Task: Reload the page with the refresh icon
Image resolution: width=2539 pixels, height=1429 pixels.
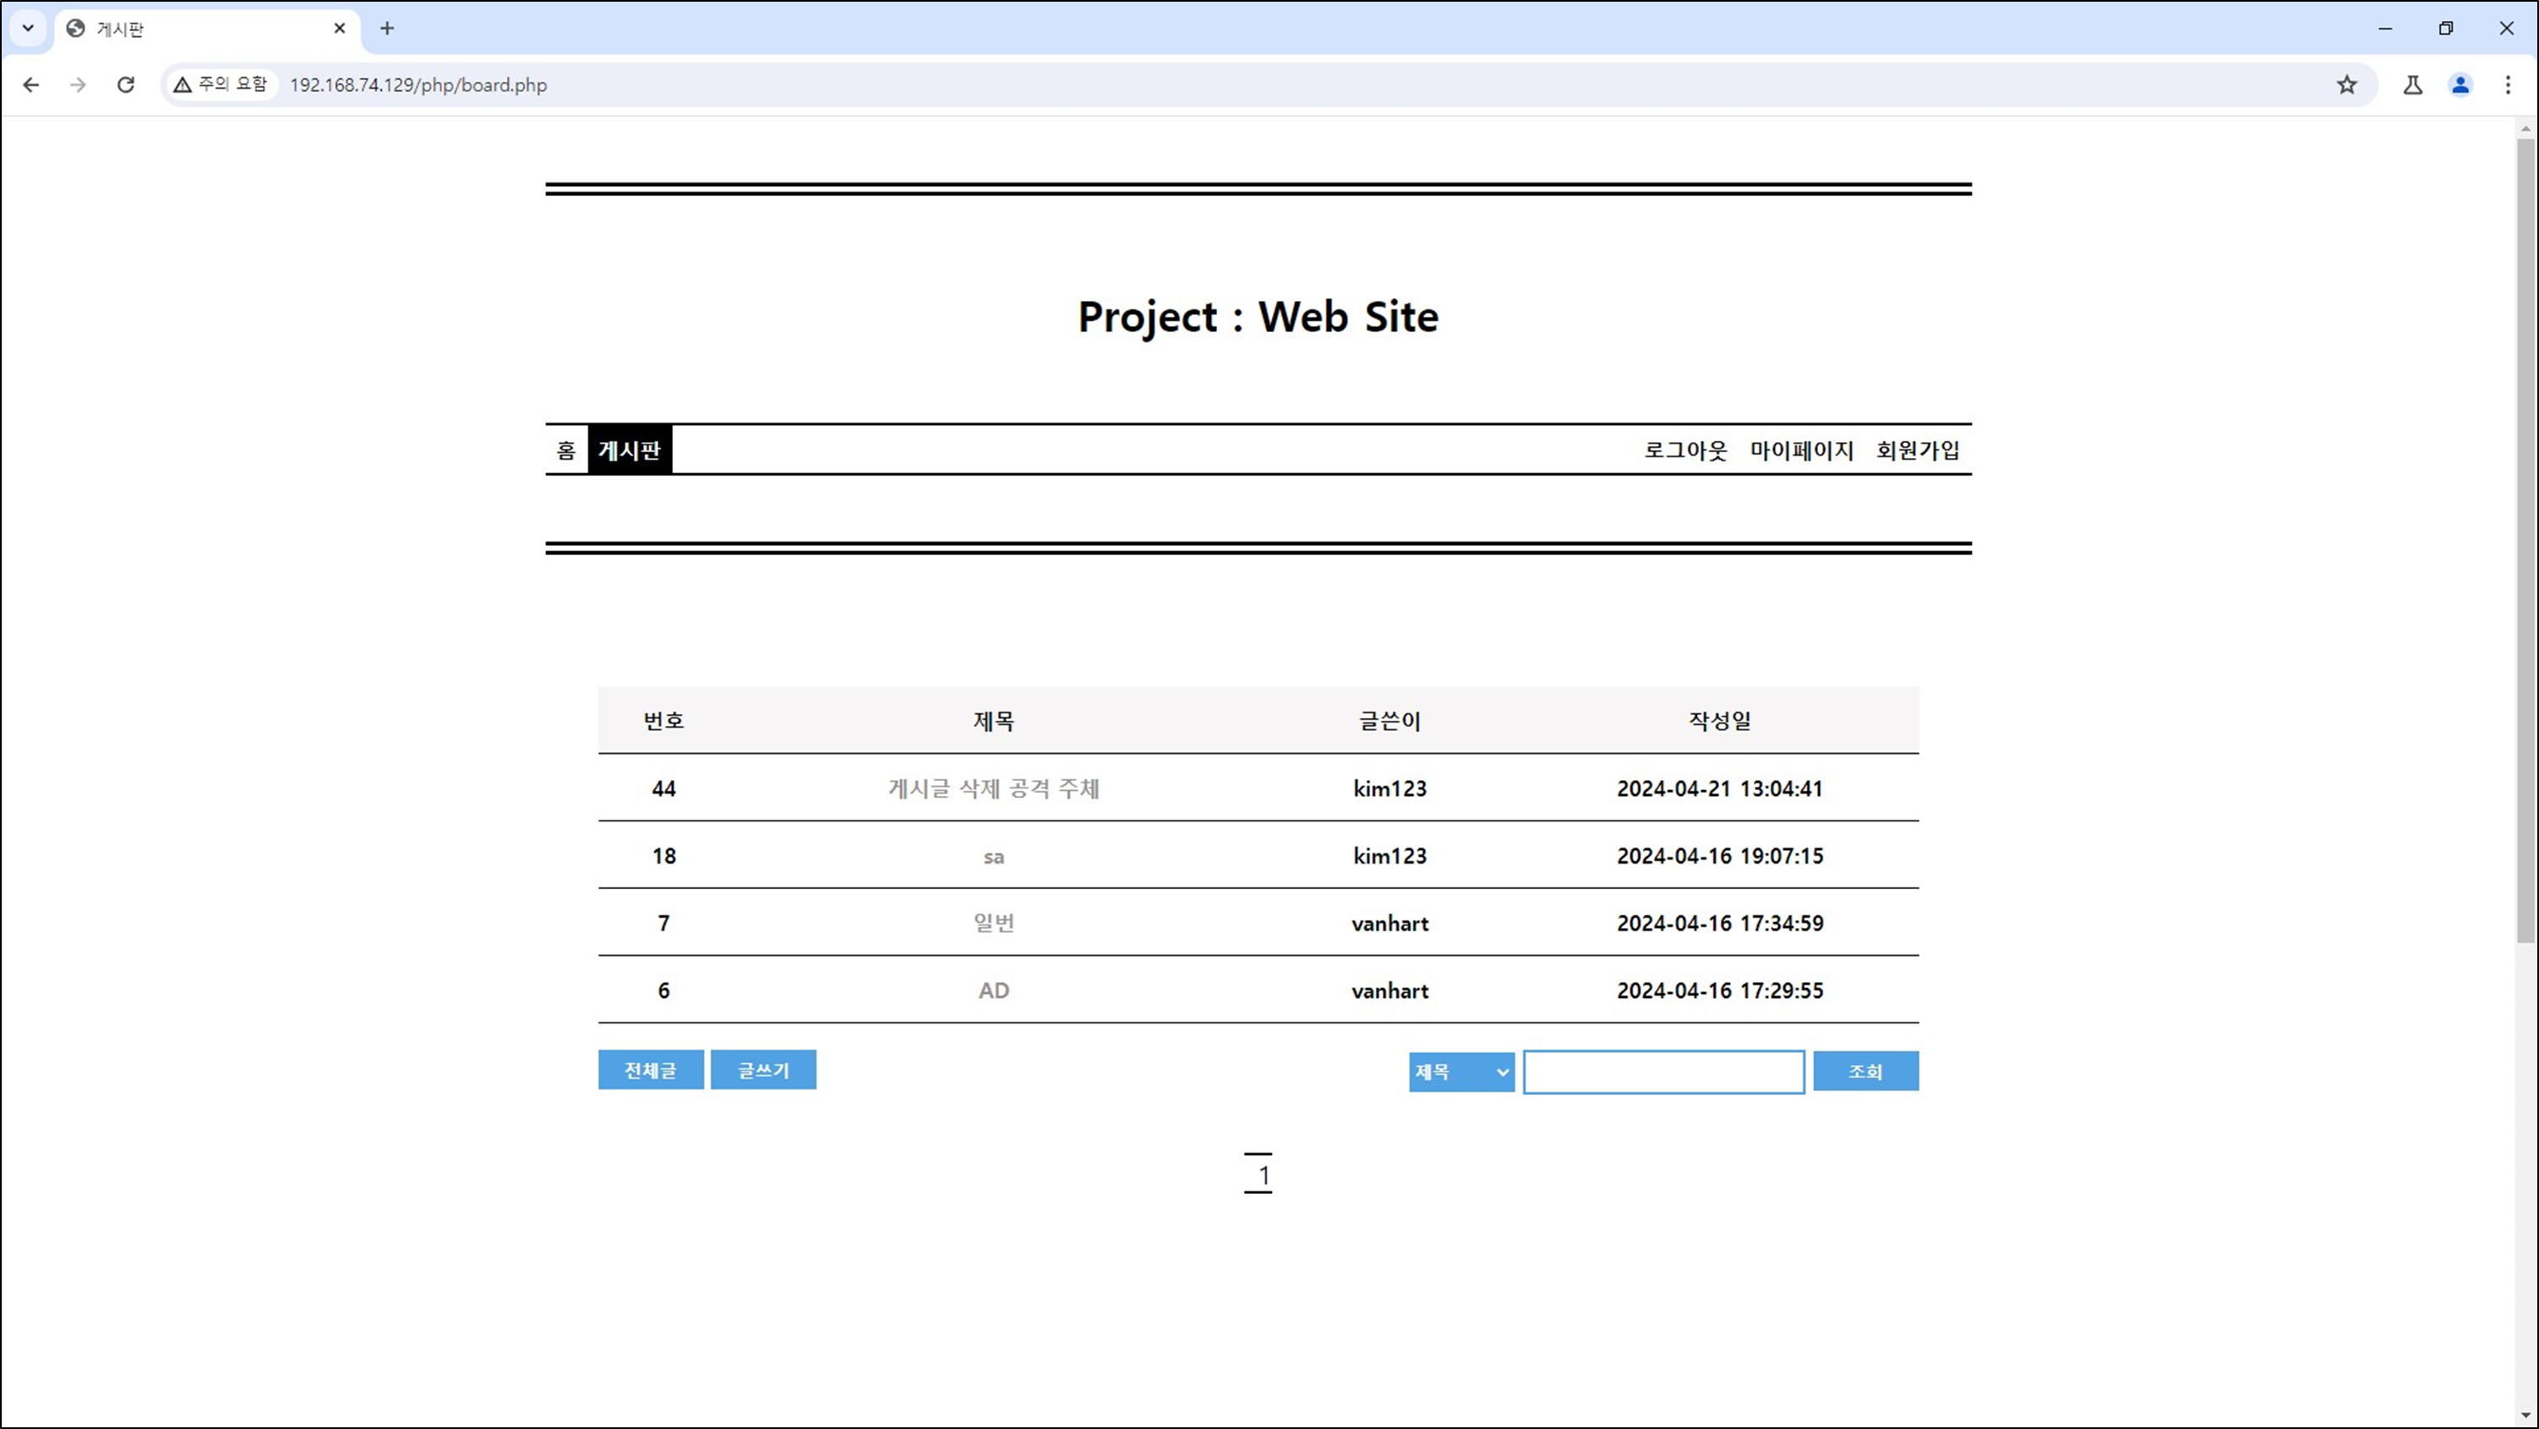Action: [x=125, y=85]
